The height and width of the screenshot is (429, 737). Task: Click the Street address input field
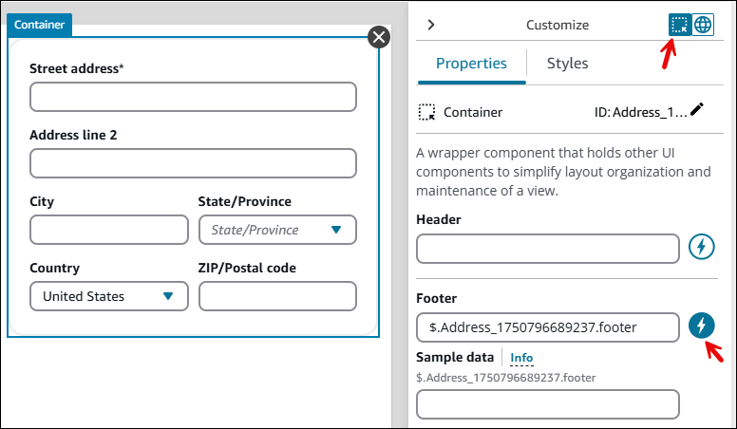193,97
